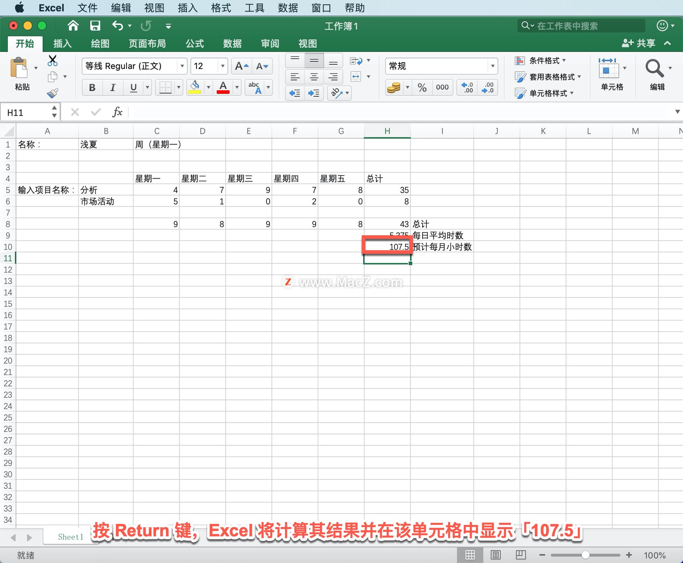This screenshot has height=563, width=683.
Task: Apply fill color with paint bucket
Action: (195, 87)
